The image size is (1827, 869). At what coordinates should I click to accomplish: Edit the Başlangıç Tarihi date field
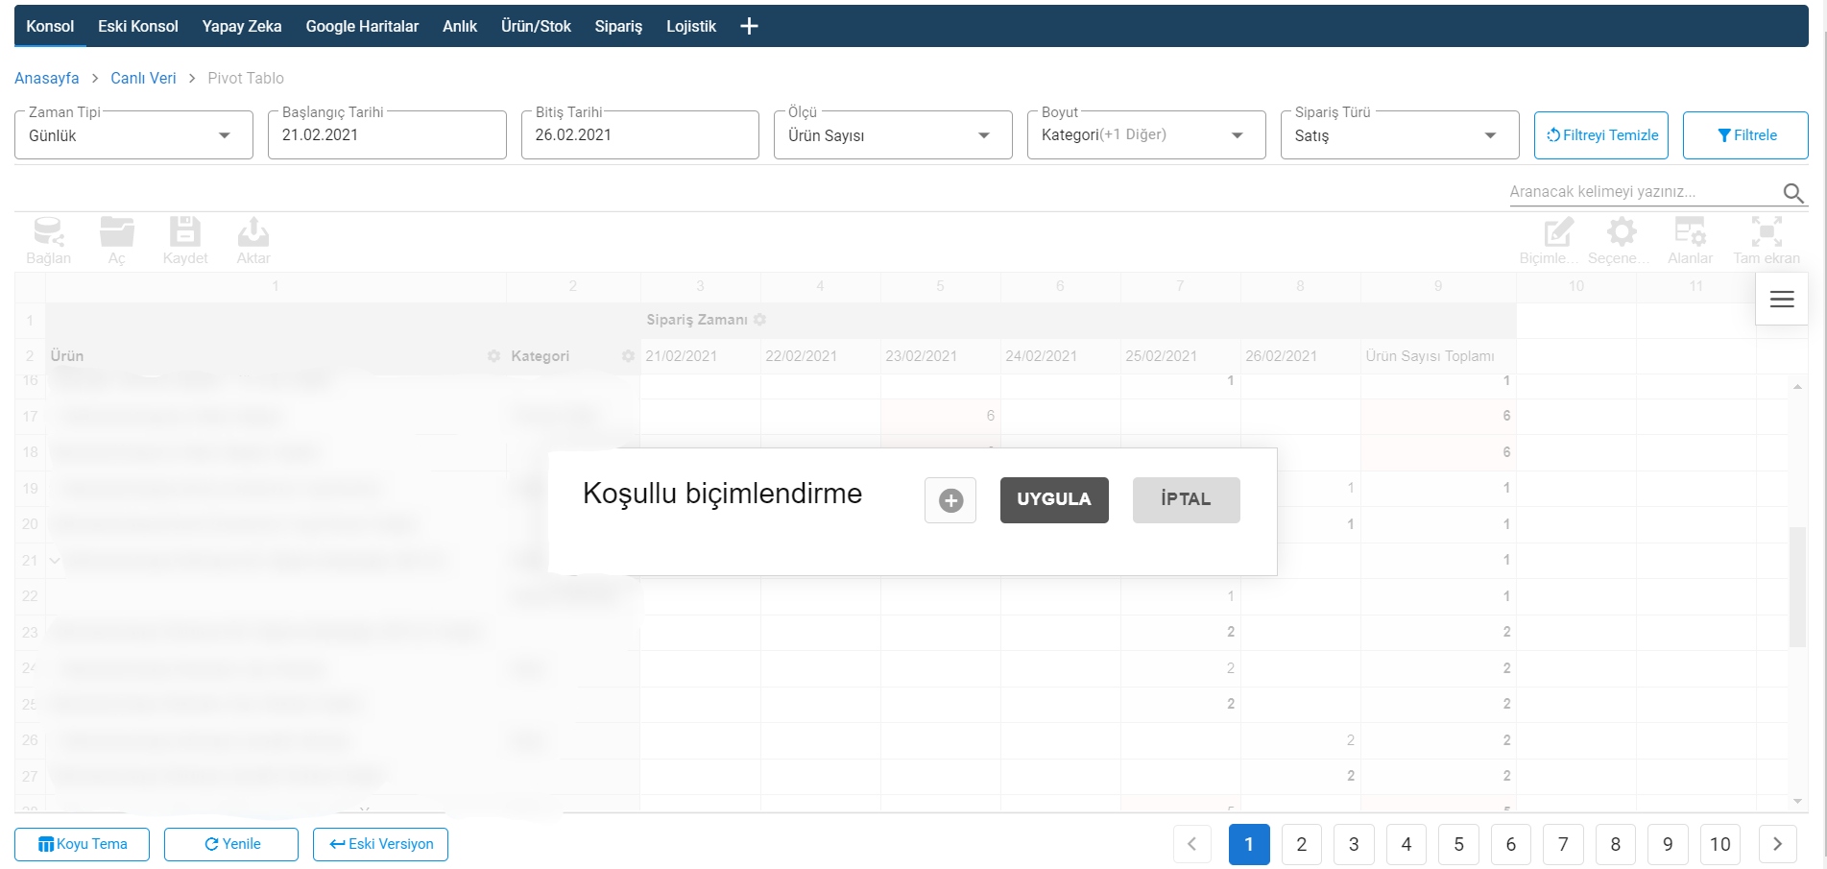point(387,135)
